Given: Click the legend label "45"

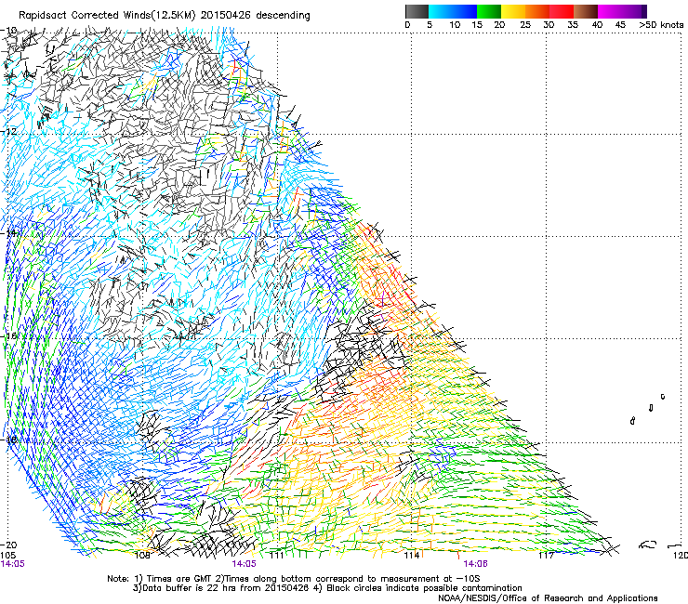Looking at the screenshot, I should pos(620,25).
